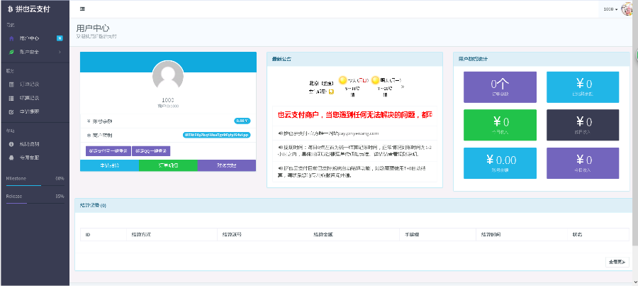
Task: Select the purple tab under profile card
Action: 226,165
